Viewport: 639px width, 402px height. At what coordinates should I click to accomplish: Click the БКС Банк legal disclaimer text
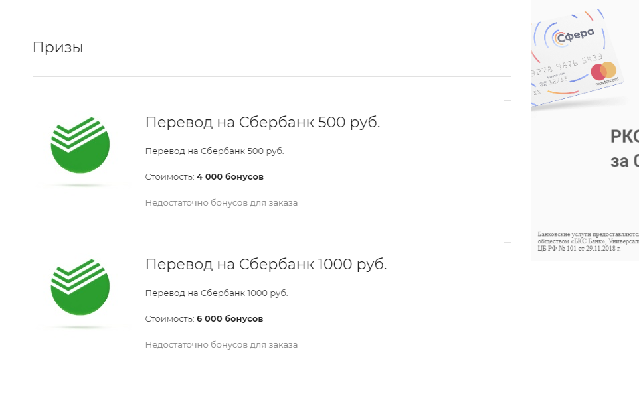588,241
